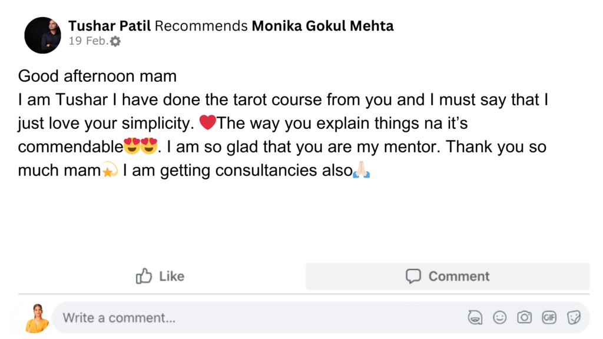Insert an emoji using the smiley icon
Image resolution: width=603 pixels, height=339 pixels.
point(499,318)
